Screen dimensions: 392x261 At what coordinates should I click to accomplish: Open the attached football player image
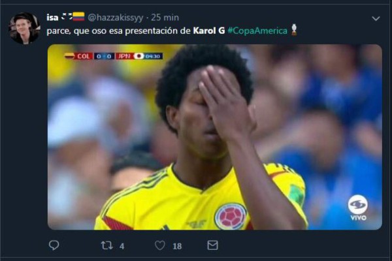[215, 137]
